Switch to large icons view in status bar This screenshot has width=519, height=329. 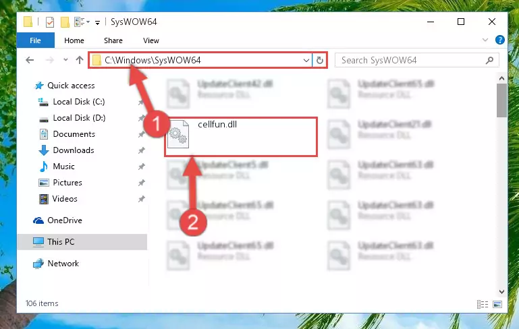pyautogui.click(x=497, y=304)
